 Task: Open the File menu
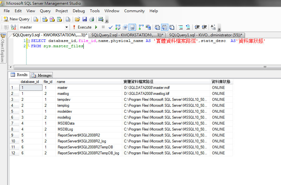7,11
